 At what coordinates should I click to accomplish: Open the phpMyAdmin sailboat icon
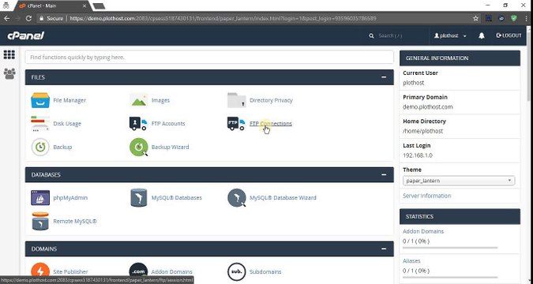coord(40,198)
